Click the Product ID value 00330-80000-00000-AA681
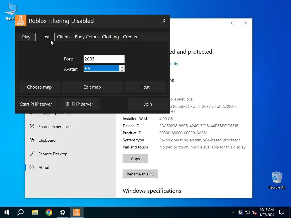The width and height of the screenshot is (291, 218). pyautogui.click(x=183, y=133)
